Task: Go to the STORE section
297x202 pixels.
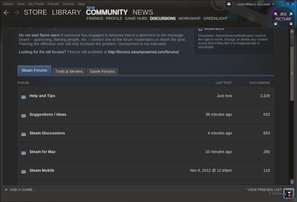Action: coord(35,12)
